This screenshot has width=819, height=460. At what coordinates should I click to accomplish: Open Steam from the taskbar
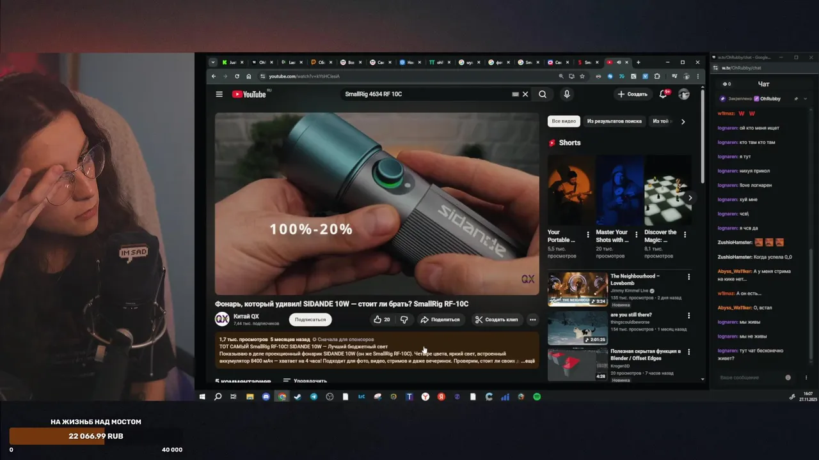298,397
